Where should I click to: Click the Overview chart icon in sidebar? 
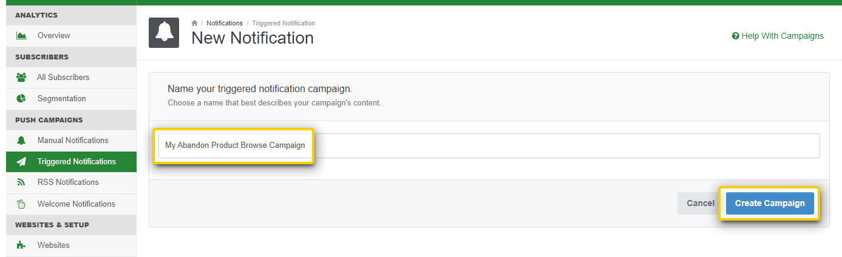click(x=21, y=36)
